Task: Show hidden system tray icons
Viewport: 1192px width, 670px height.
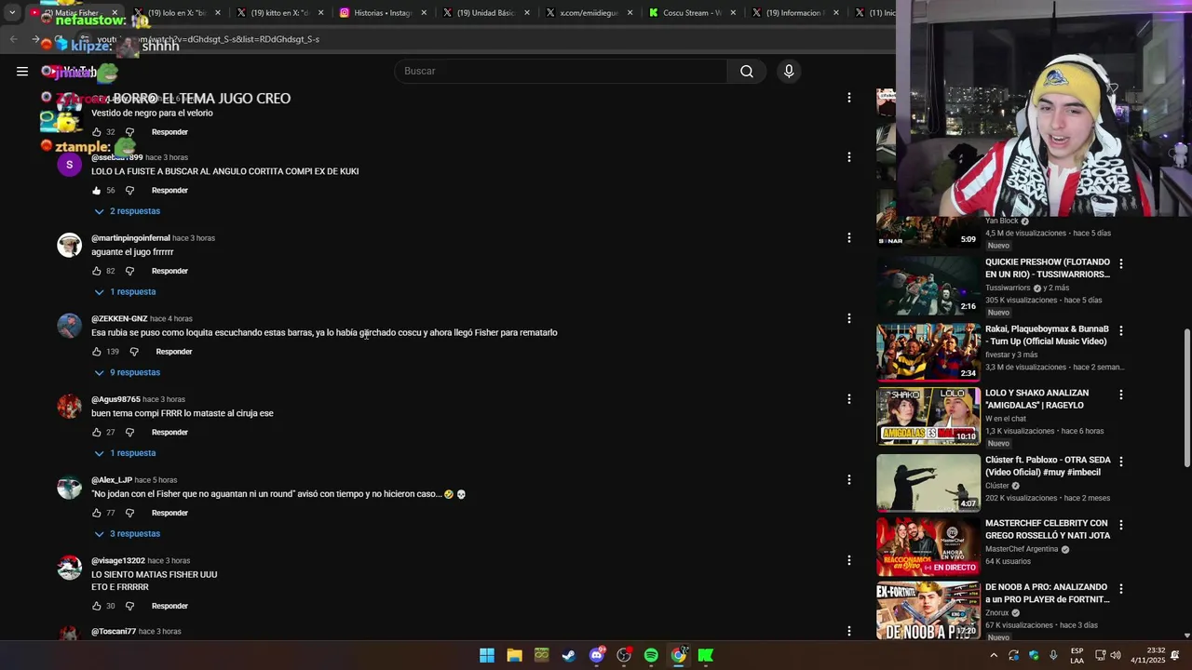Action: point(994,655)
